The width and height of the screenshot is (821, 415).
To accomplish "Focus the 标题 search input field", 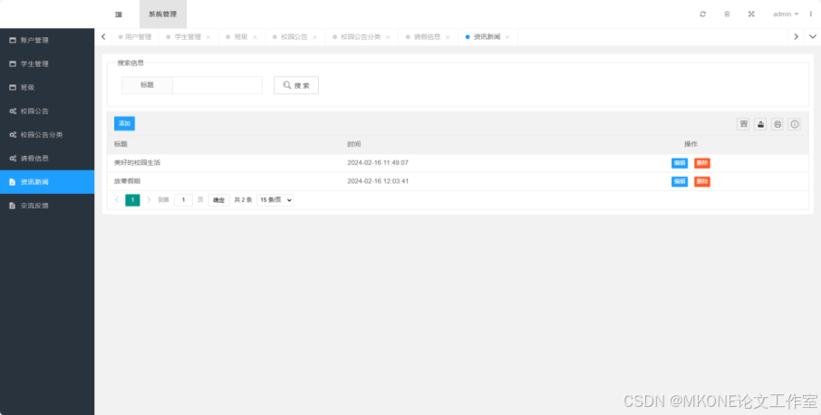I will (217, 85).
